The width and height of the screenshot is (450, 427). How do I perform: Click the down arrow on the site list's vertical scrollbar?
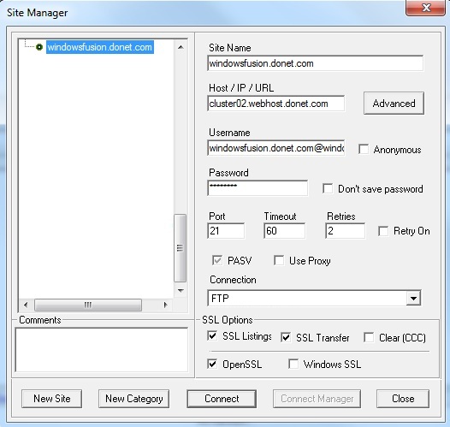pyautogui.click(x=181, y=290)
